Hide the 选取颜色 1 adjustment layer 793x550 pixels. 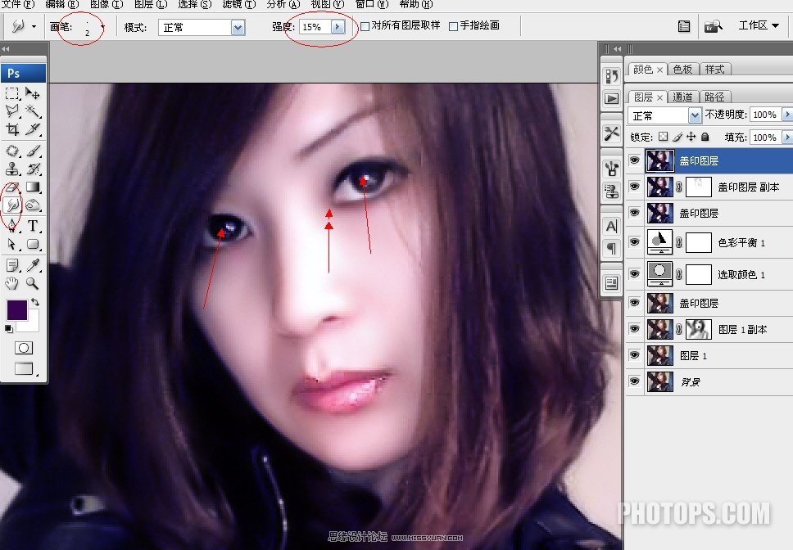634,273
